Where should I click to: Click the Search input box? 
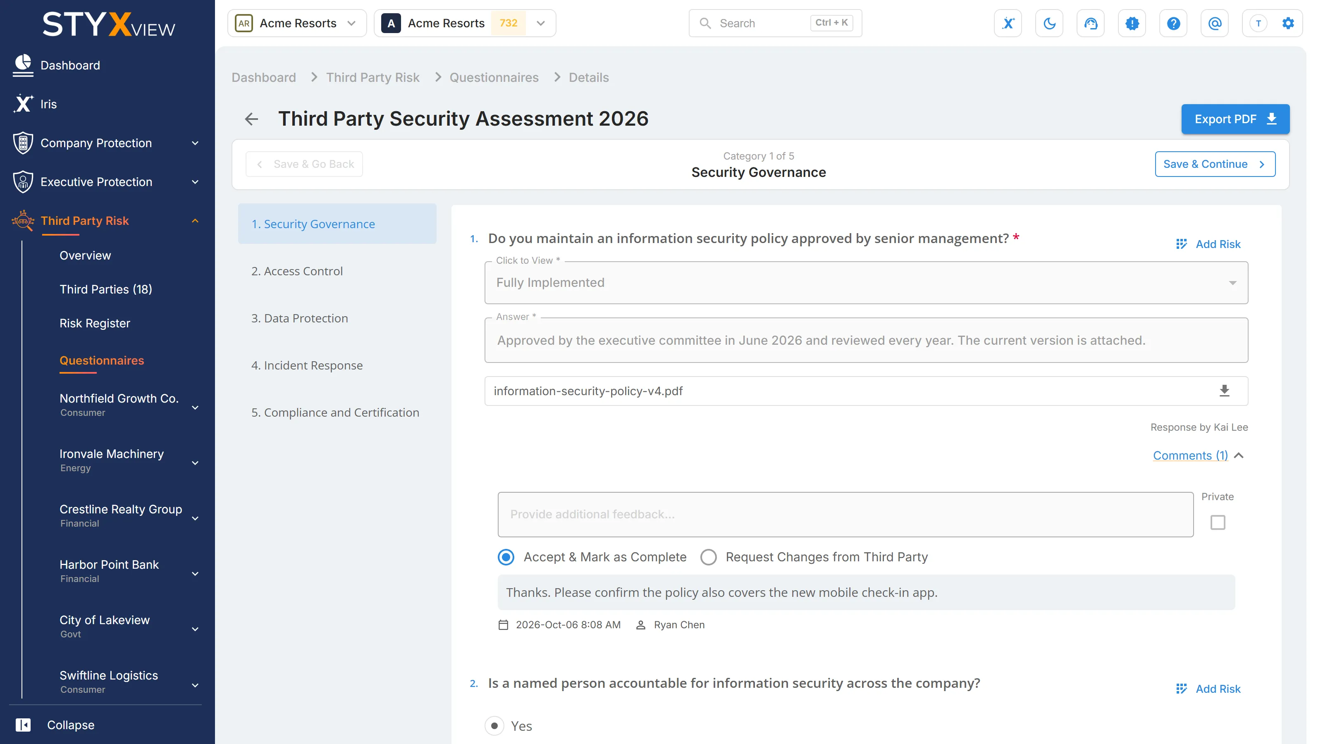click(x=775, y=23)
